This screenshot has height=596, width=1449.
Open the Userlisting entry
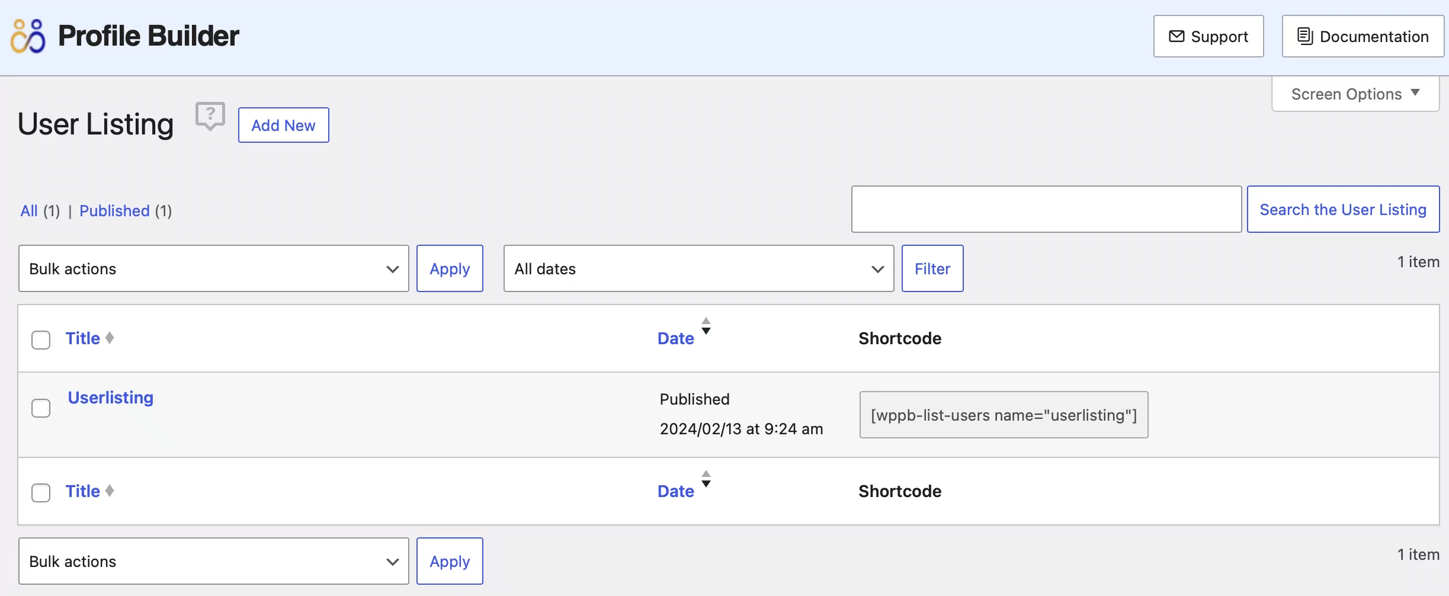(111, 398)
